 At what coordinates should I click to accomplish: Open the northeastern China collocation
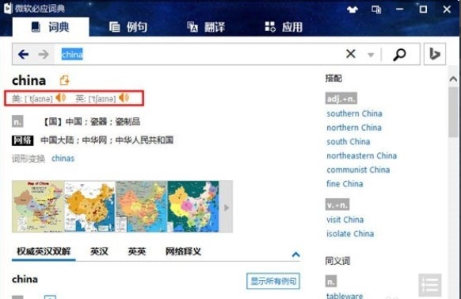[362, 155]
